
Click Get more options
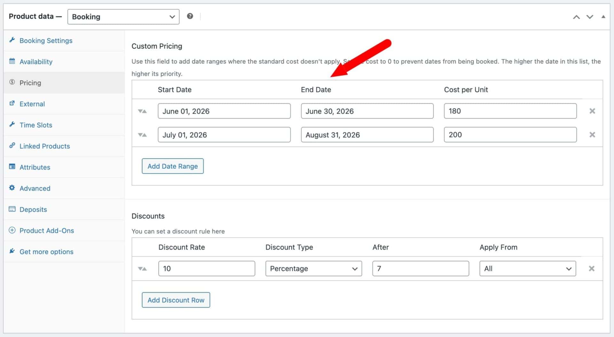point(64,251)
